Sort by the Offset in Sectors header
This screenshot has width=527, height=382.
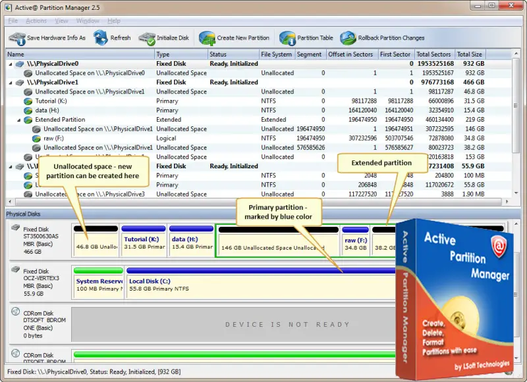pyautogui.click(x=352, y=55)
